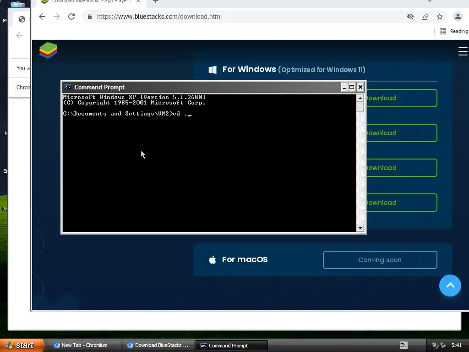469x352 pixels.
Task: Click the back arrow in the background Chromium window
Action: click(19, 35)
